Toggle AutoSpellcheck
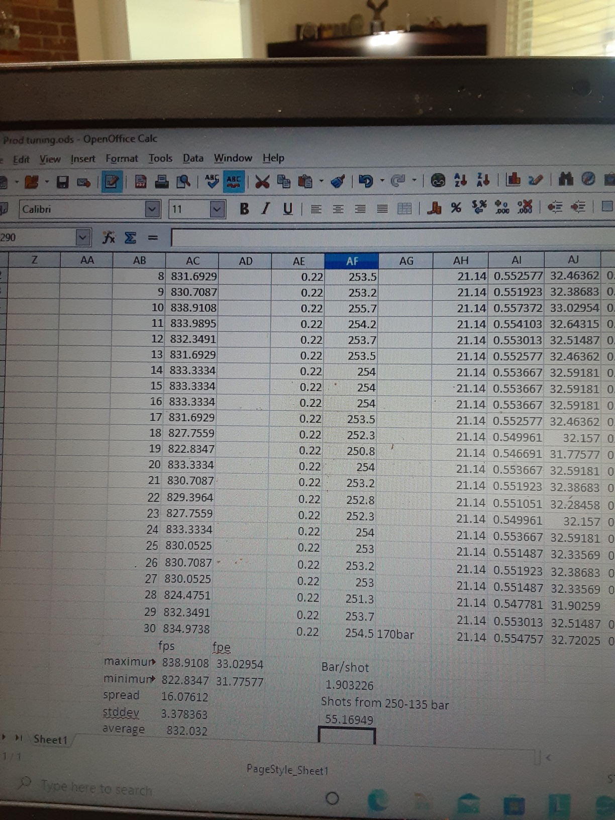The image size is (615, 820). [x=234, y=181]
